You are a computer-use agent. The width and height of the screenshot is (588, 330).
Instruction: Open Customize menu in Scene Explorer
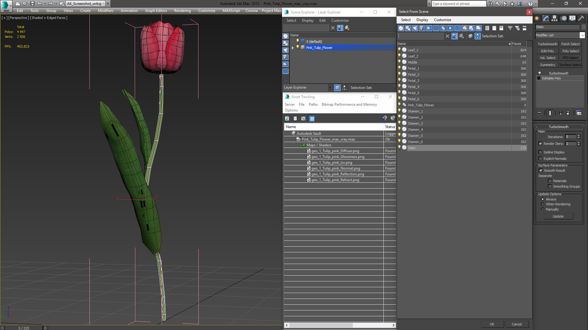point(340,20)
